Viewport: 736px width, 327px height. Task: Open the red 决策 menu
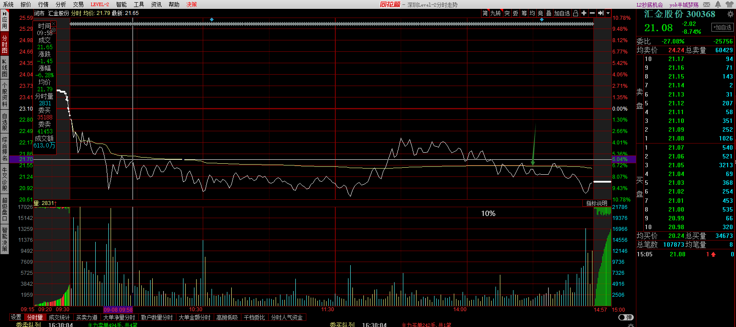(x=191, y=4)
